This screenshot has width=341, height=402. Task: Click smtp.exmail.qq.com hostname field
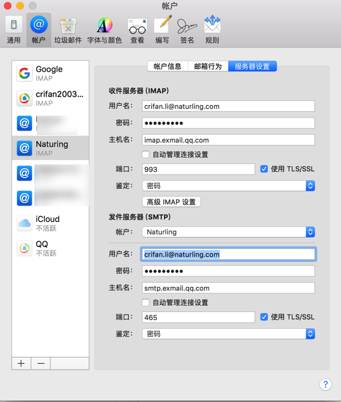[x=229, y=288]
